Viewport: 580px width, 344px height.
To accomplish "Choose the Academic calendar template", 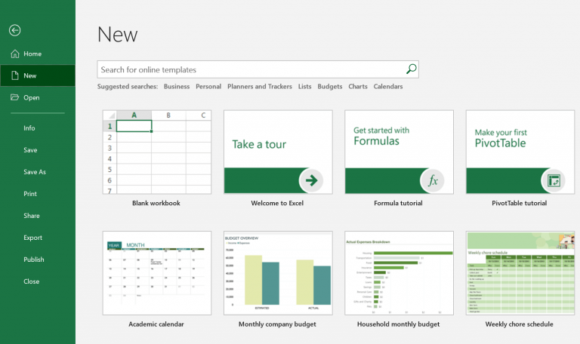I will coord(157,273).
